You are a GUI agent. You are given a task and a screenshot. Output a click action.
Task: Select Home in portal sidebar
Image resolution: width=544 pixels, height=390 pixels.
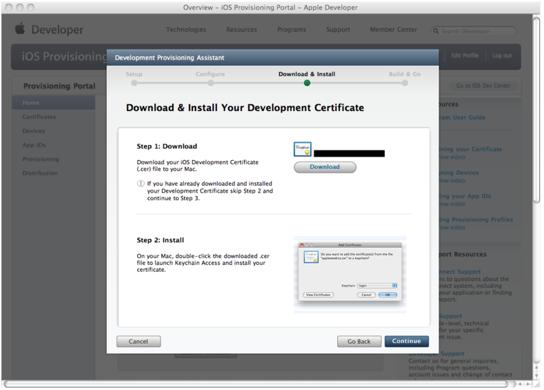tap(54, 103)
